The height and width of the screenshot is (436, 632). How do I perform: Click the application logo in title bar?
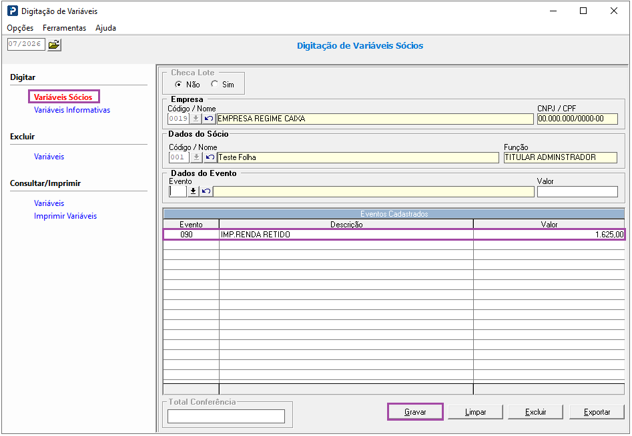(13, 11)
